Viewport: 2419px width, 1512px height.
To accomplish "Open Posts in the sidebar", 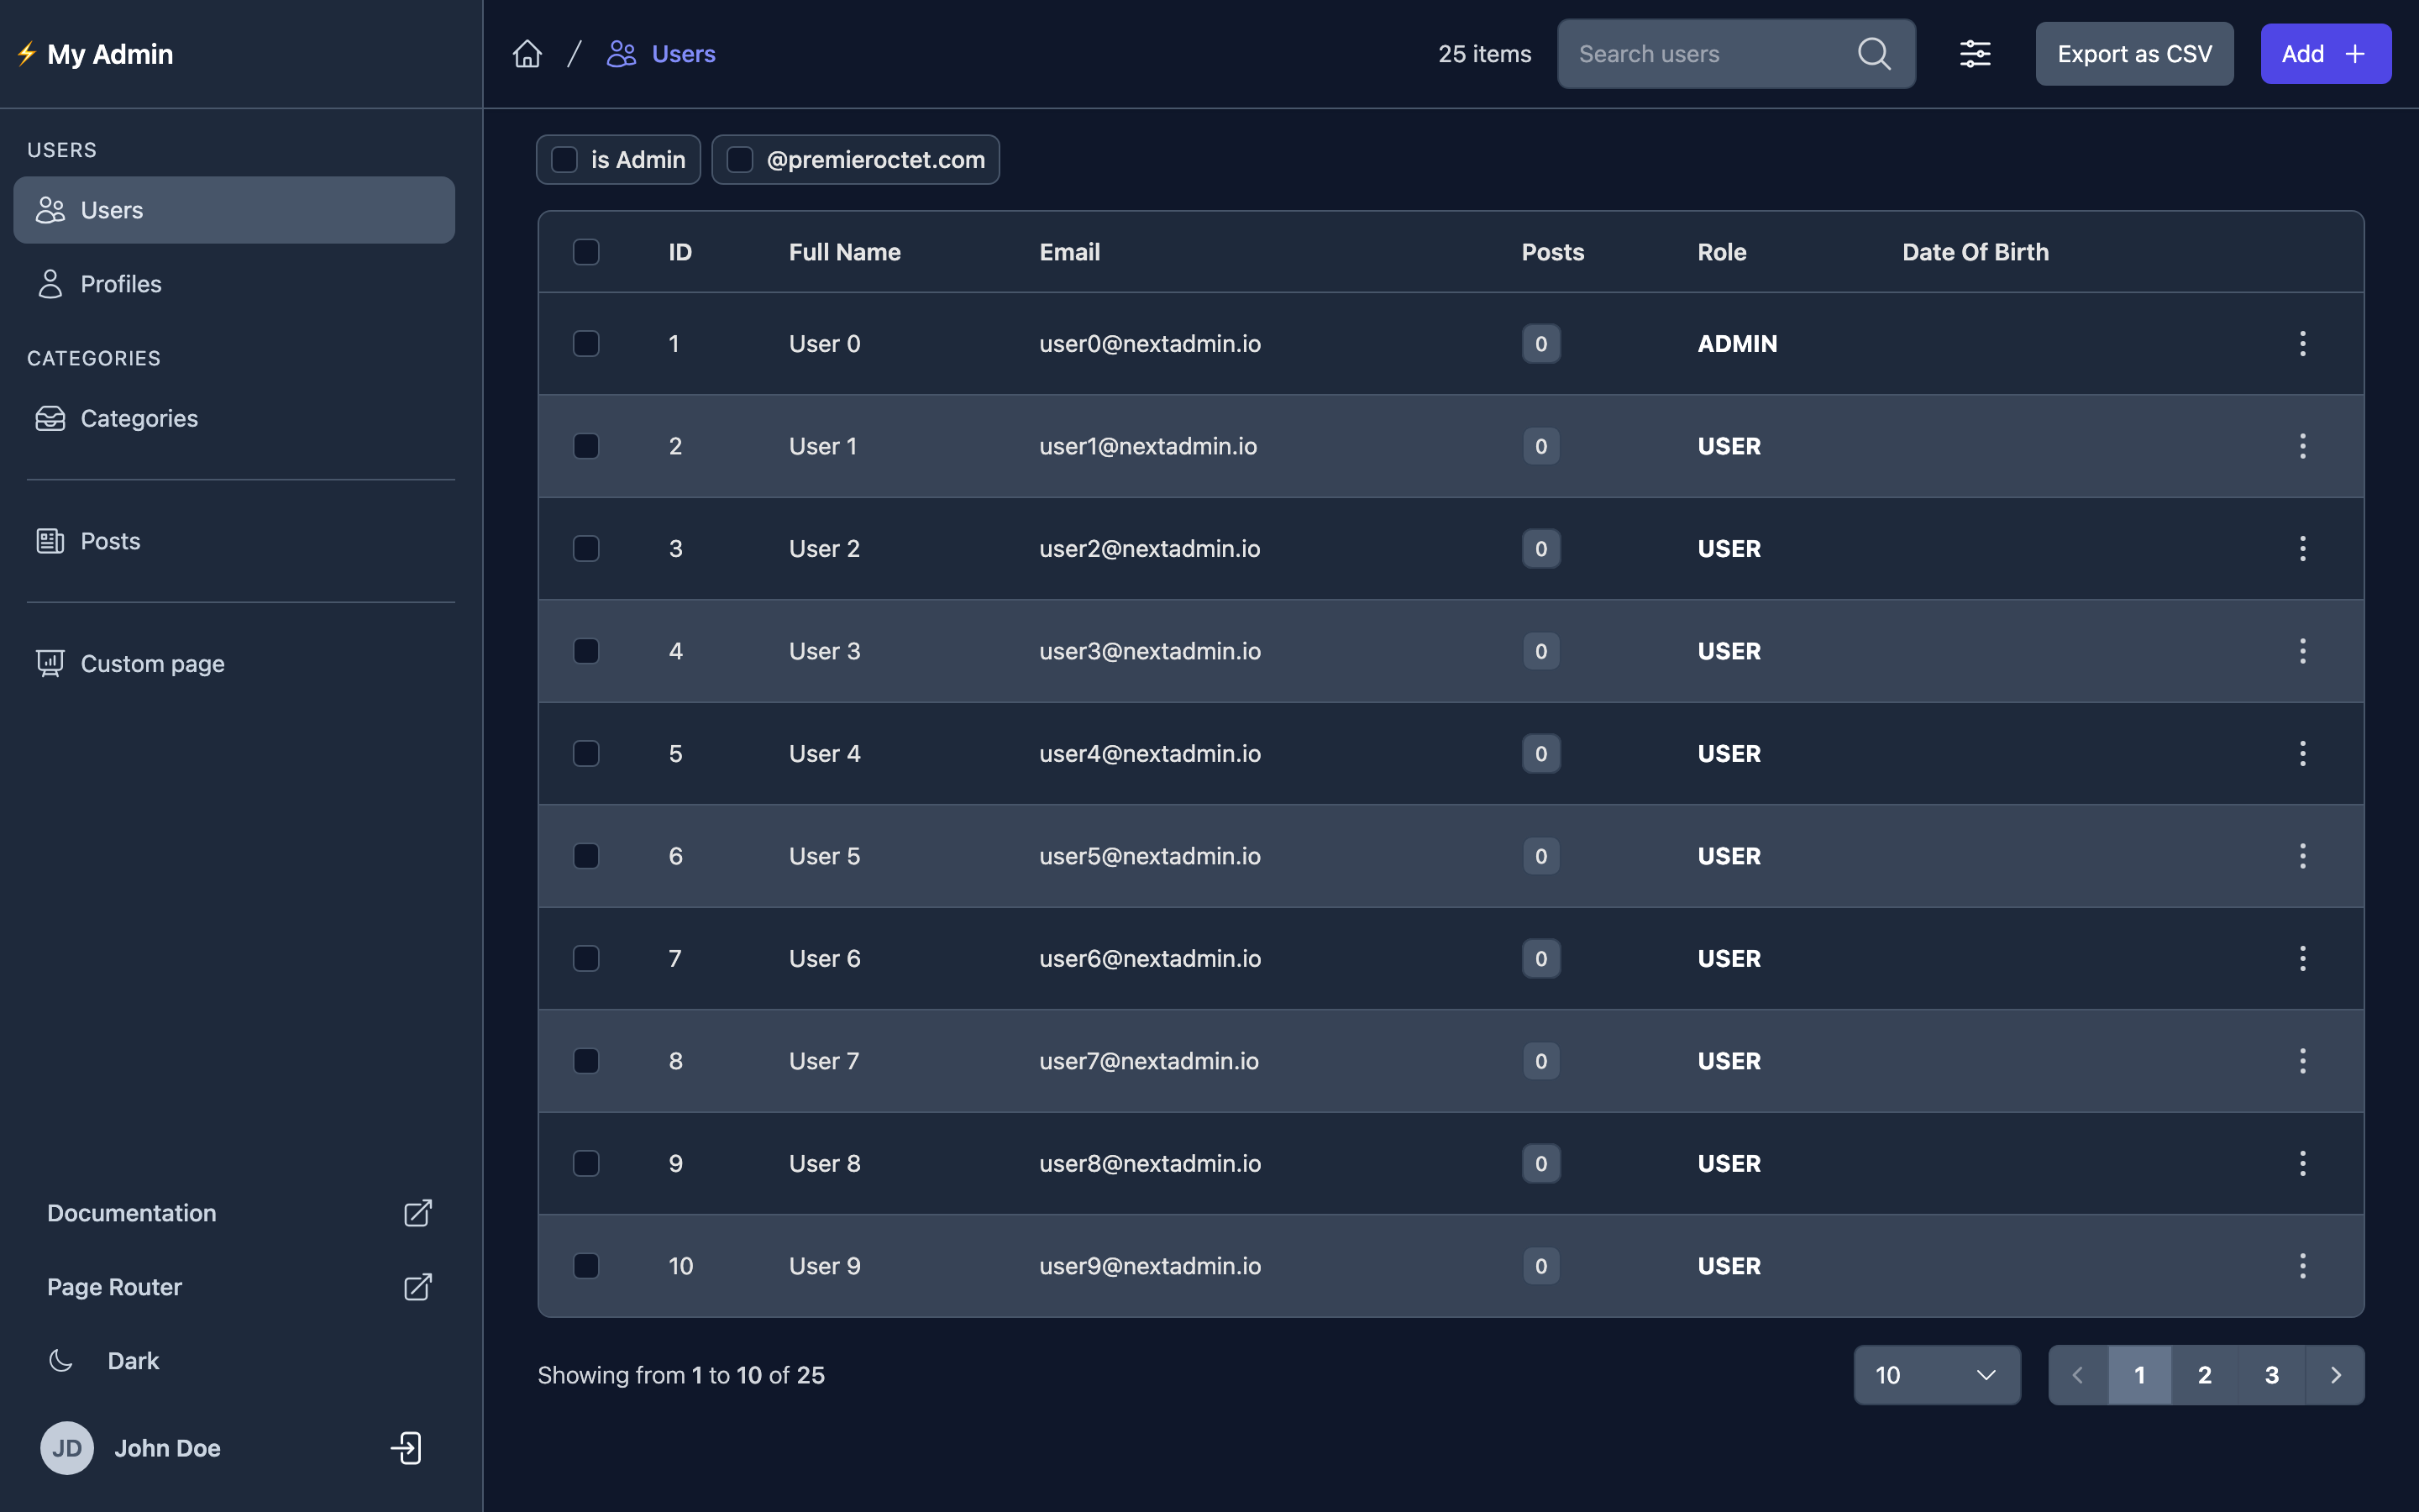I will point(234,541).
